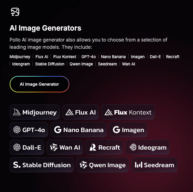Click the Flux AI triangle logo
193x192 pixels.
pos(70,112)
